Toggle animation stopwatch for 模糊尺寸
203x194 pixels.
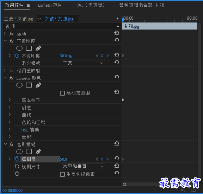point(17,166)
